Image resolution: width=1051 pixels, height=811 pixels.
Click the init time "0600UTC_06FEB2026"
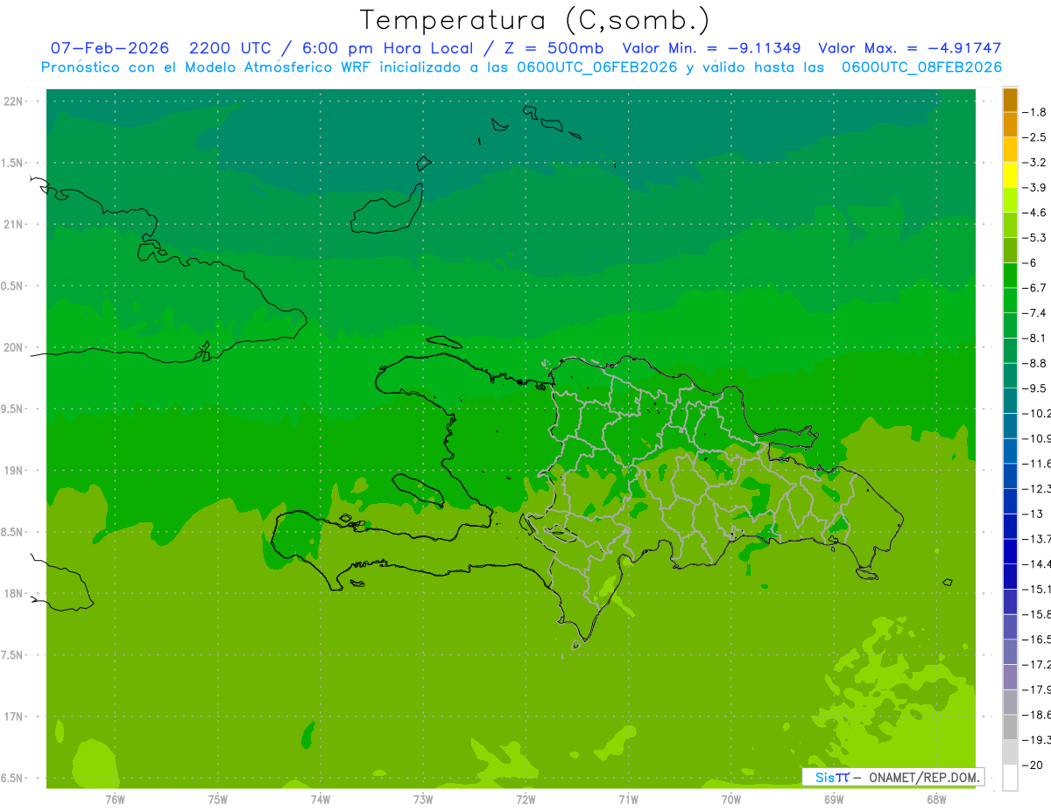tap(597, 67)
